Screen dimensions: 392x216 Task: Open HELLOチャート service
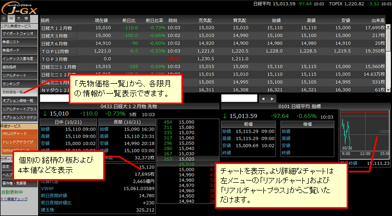(19, 134)
